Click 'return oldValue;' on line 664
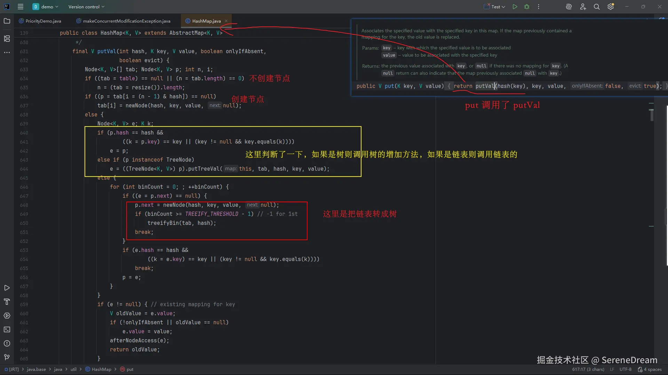This screenshot has height=375, width=668. coord(135,350)
